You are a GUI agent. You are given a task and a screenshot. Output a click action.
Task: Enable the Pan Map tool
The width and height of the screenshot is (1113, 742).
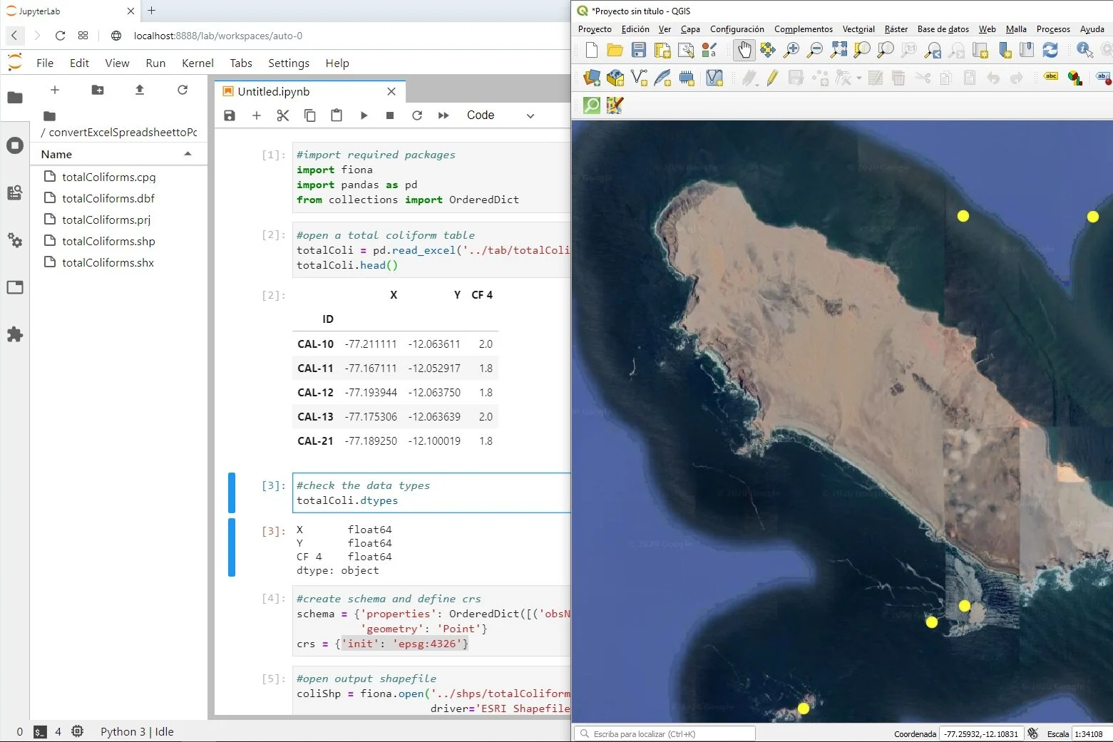pyautogui.click(x=744, y=50)
